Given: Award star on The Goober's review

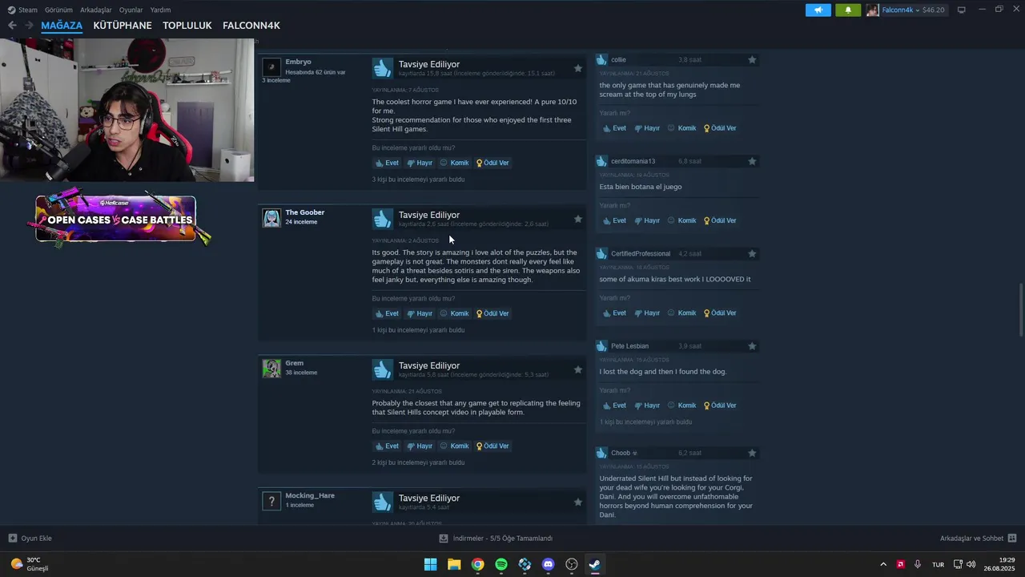Looking at the screenshot, I should pos(578,219).
